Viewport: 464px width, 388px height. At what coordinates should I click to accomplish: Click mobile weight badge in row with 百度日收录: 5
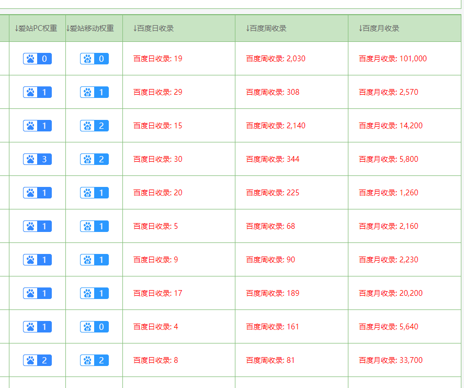click(94, 226)
